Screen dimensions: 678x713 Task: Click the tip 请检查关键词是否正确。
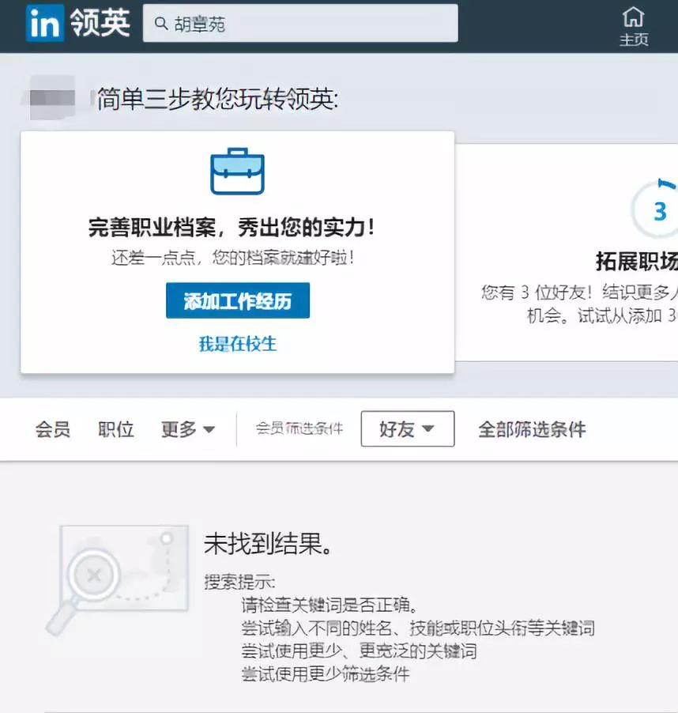pyautogui.click(x=330, y=605)
